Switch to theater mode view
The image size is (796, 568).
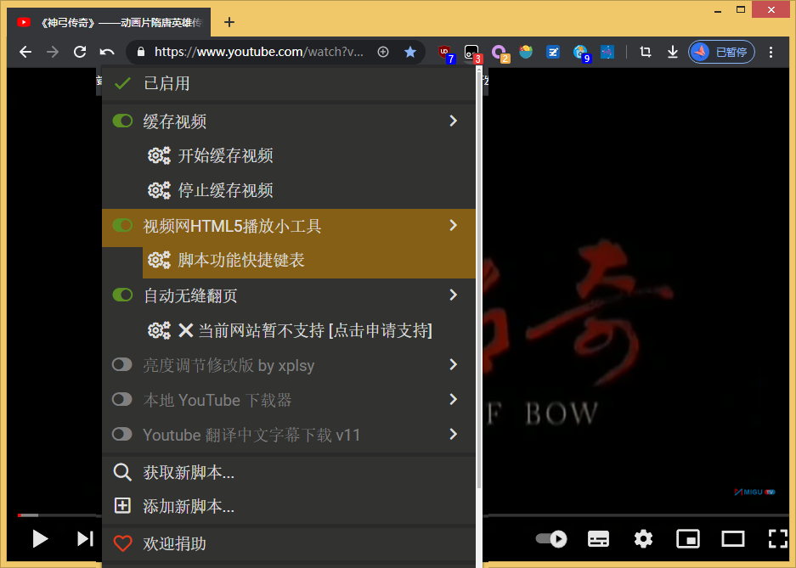(x=732, y=538)
